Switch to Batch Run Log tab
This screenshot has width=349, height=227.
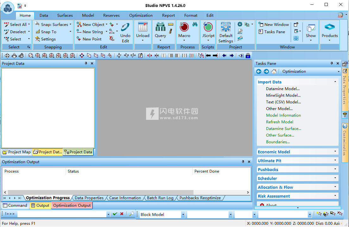(x=160, y=198)
